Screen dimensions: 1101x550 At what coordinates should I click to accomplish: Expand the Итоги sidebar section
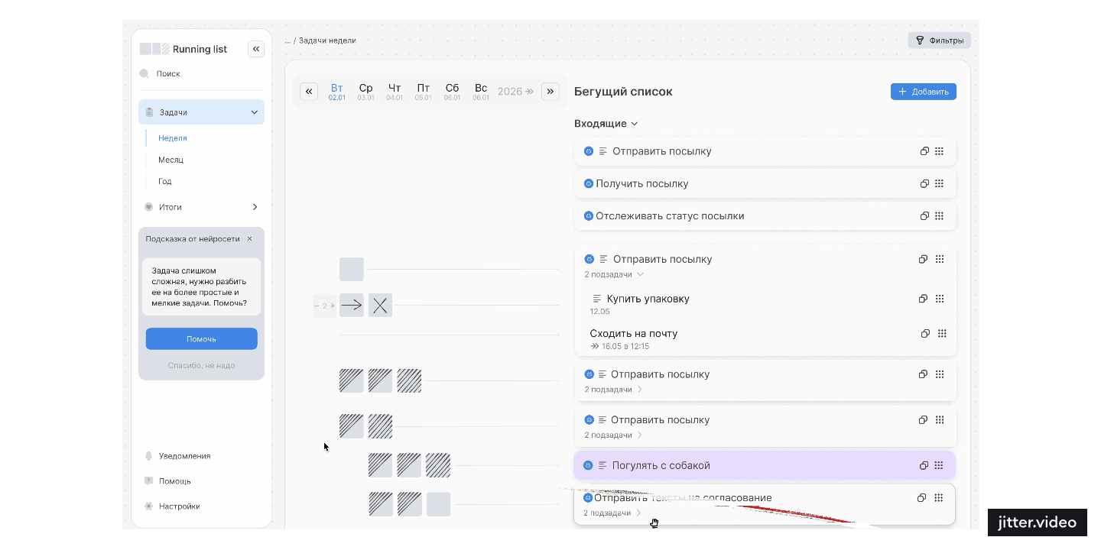(255, 207)
